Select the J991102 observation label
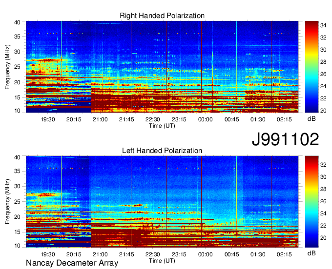 pyautogui.click(x=285, y=139)
